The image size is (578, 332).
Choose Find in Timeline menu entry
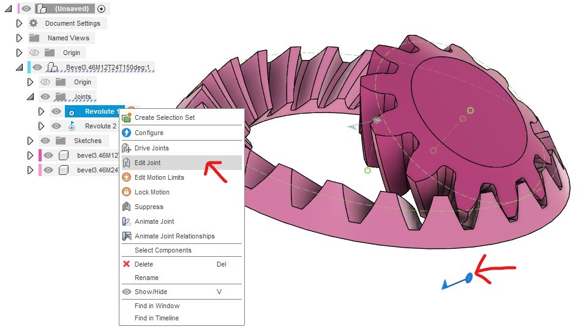(x=157, y=318)
